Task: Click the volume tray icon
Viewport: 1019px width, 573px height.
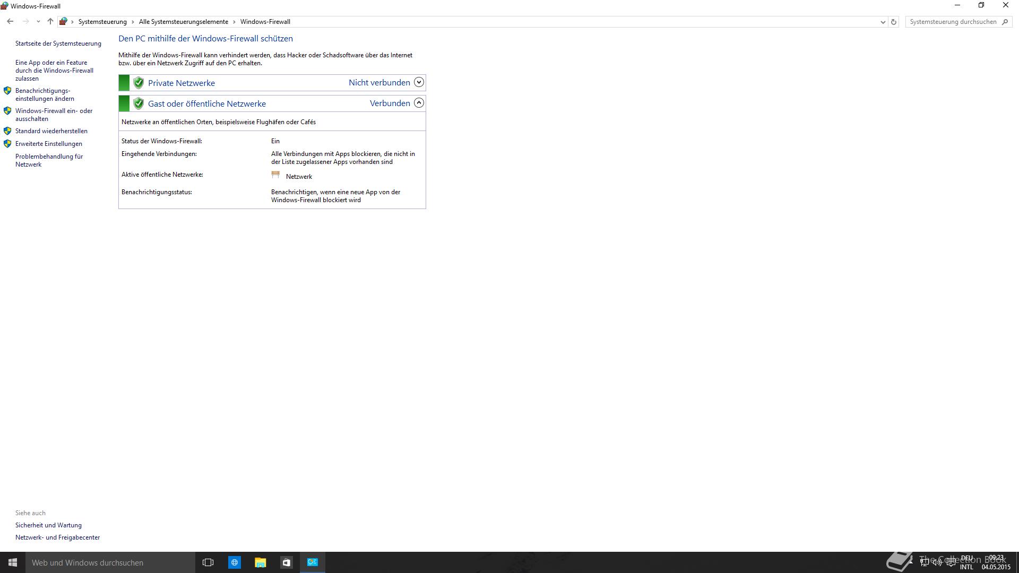Action: 937,562
